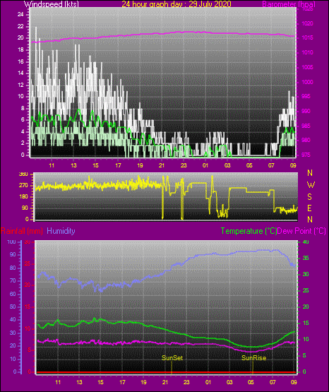The width and height of the screenshot is (329, 392).
Task: Click the '25' rainfall axis value in red
Action: click(28, 263)
